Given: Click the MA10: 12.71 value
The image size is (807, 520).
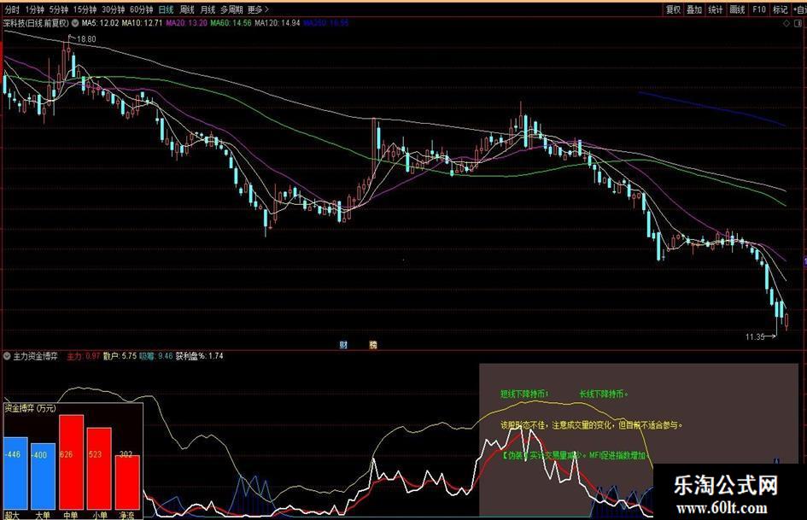Looking at the screenshot, I should (x=142, y=23).
